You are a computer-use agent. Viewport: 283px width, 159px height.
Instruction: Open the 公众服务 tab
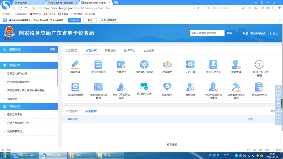pyautogui.click(x=149, y=50)
